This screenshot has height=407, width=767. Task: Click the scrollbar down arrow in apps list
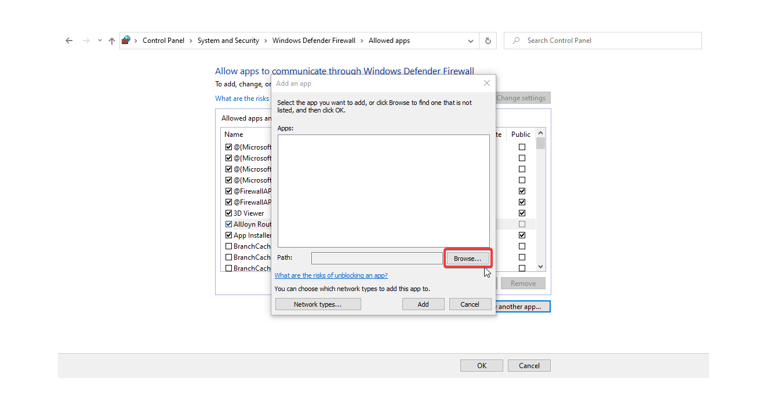coord(540,267)
